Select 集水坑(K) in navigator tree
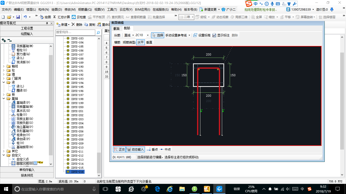The width and height of the screenshot is (346, 194). (x=21, y=111)
